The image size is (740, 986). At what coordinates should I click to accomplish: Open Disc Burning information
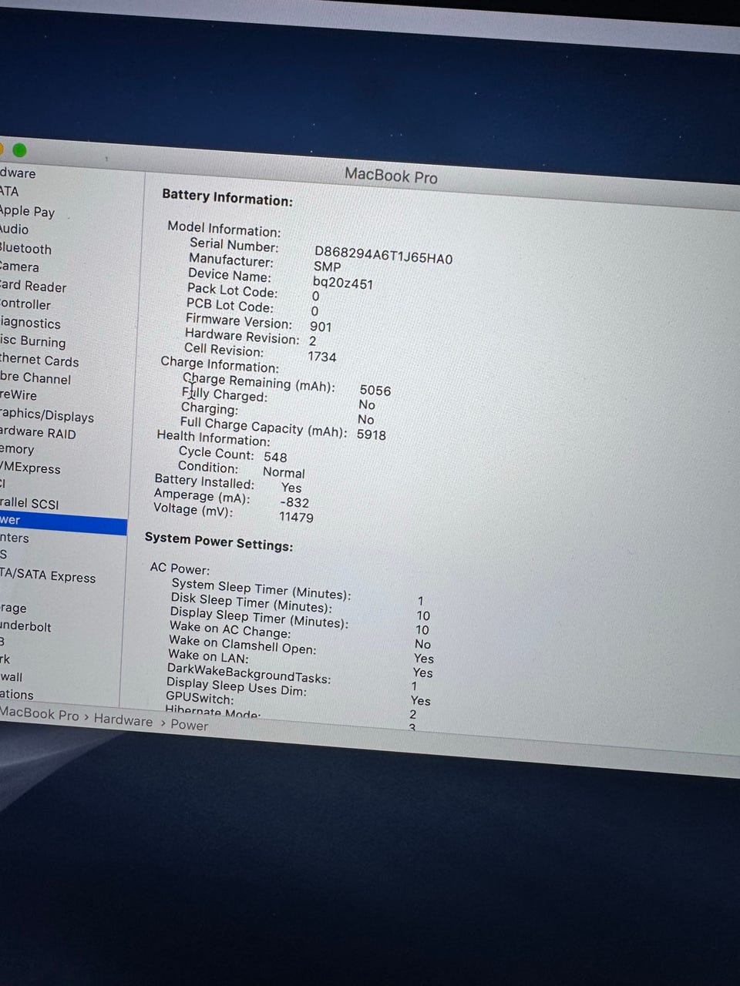click(x=33, y=342)
